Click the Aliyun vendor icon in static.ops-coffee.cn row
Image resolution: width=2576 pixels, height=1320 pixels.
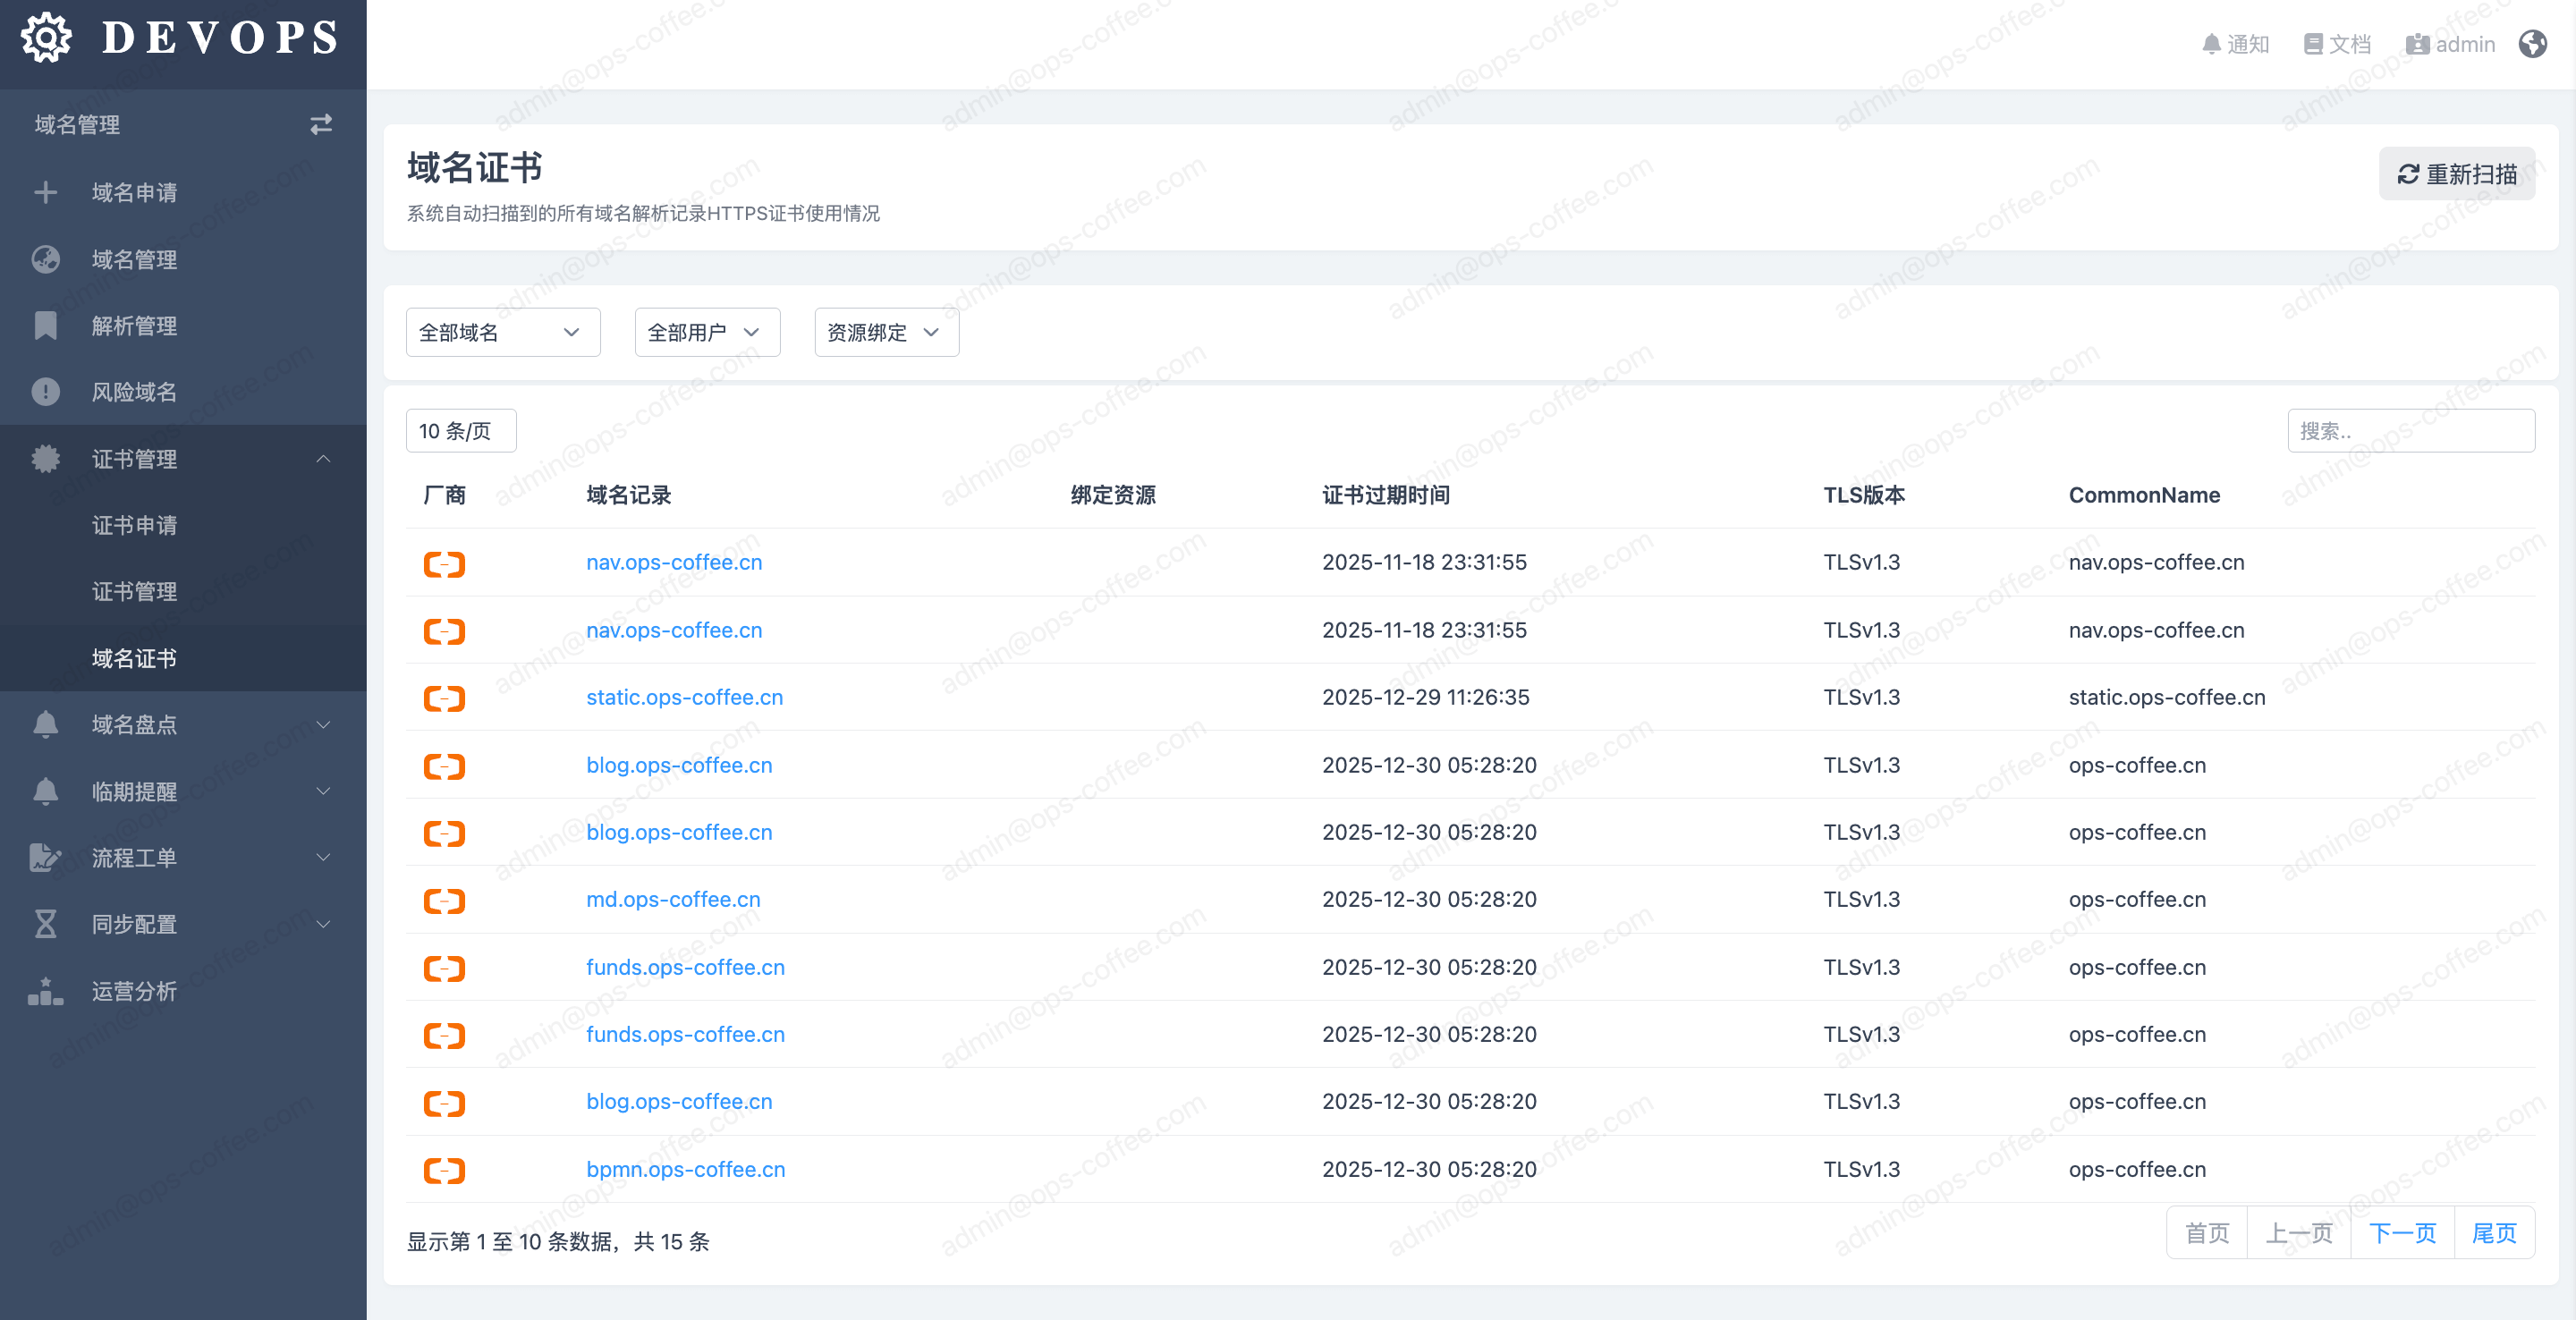click(x=444, y=698)
